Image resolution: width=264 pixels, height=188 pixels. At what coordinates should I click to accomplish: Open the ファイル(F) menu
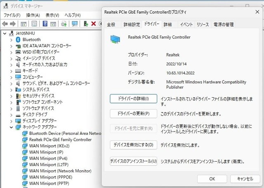tap(12, 15)
